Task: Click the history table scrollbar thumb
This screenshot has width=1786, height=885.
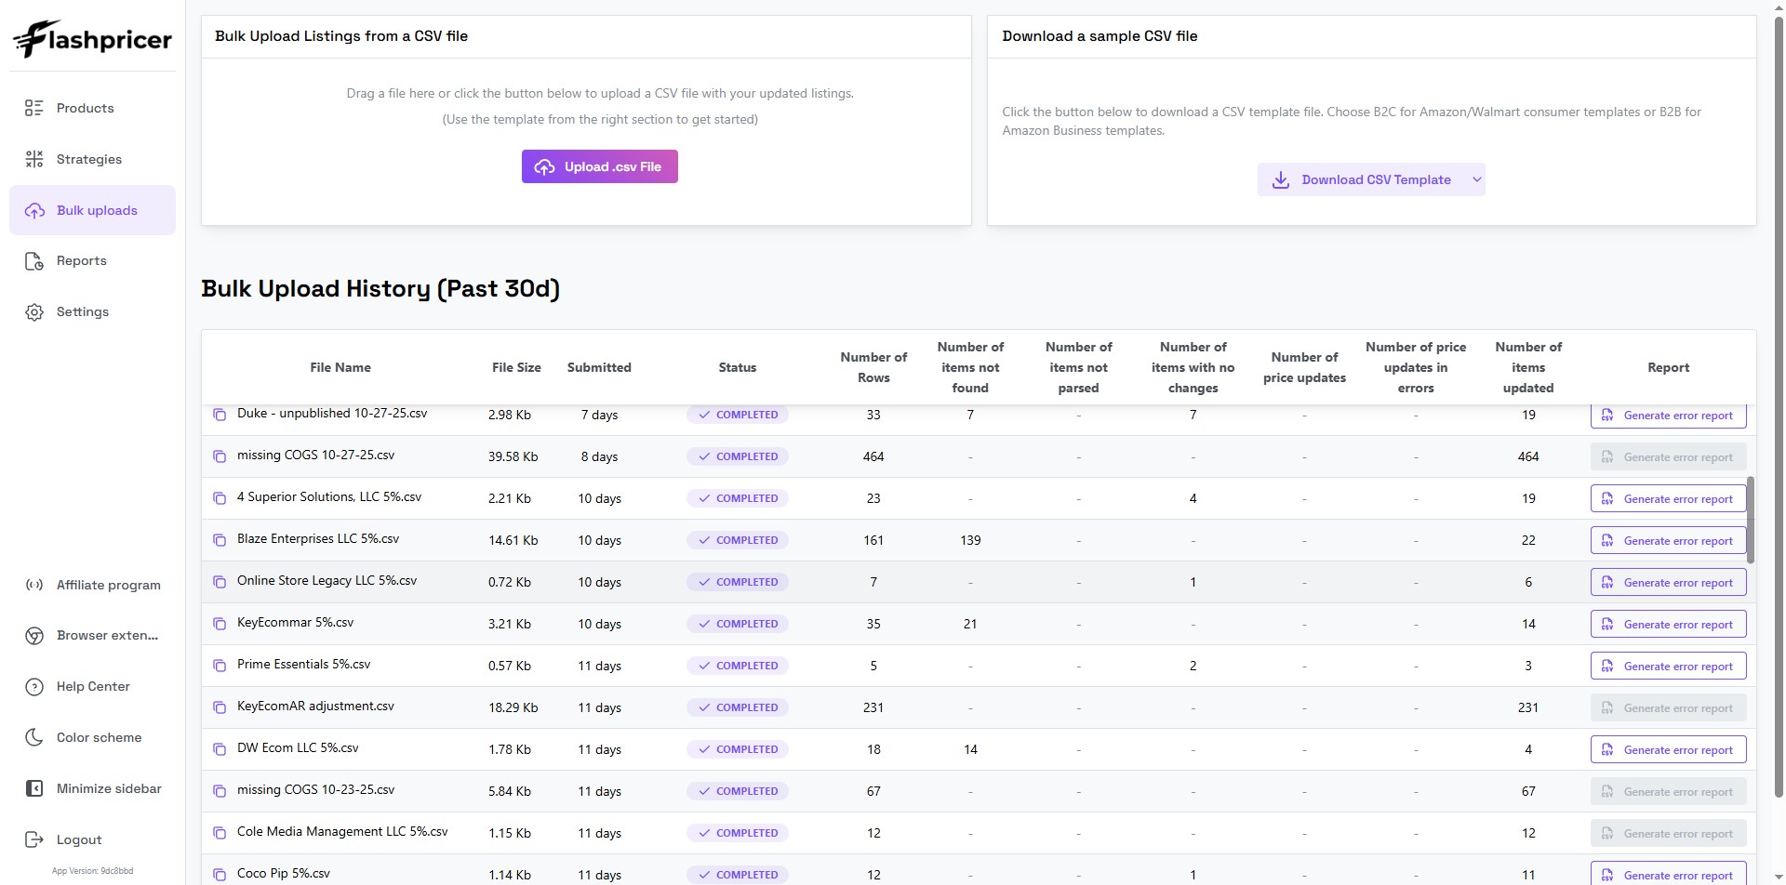Action: pos(1751,521)
